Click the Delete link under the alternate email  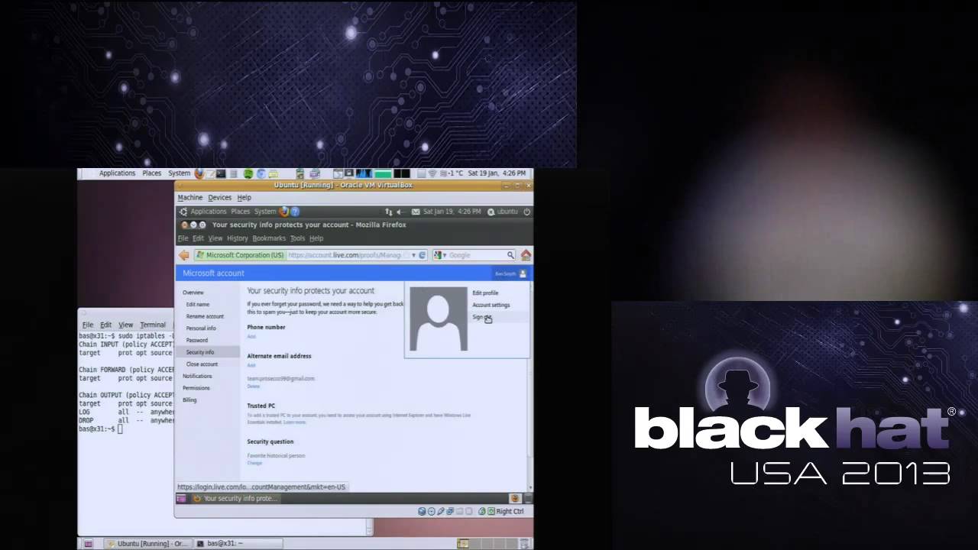tap(254, 387)
